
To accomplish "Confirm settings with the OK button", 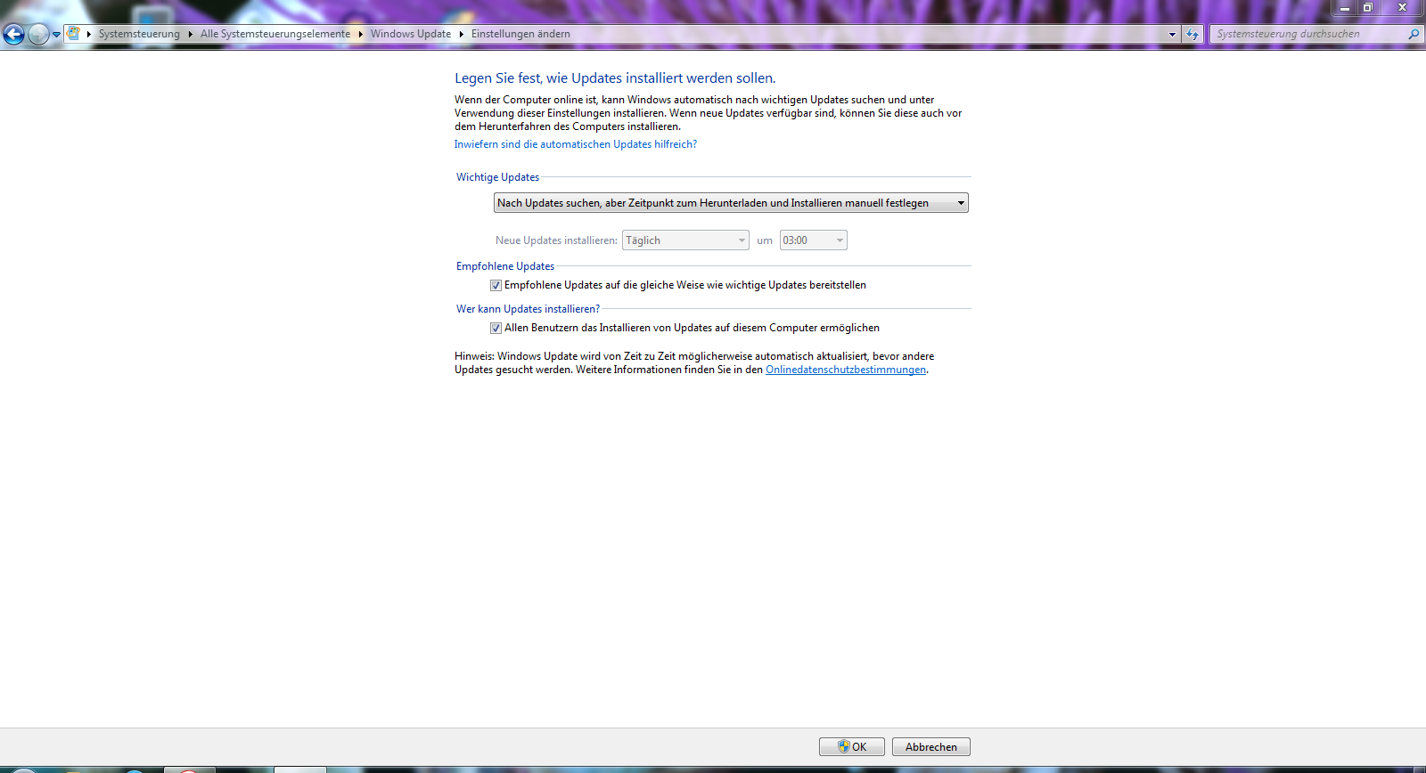I will point(852,747).
